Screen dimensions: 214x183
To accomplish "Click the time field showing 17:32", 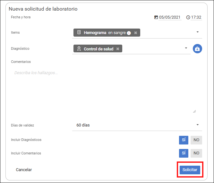I will pyautogui.click(x=196, y=17).
